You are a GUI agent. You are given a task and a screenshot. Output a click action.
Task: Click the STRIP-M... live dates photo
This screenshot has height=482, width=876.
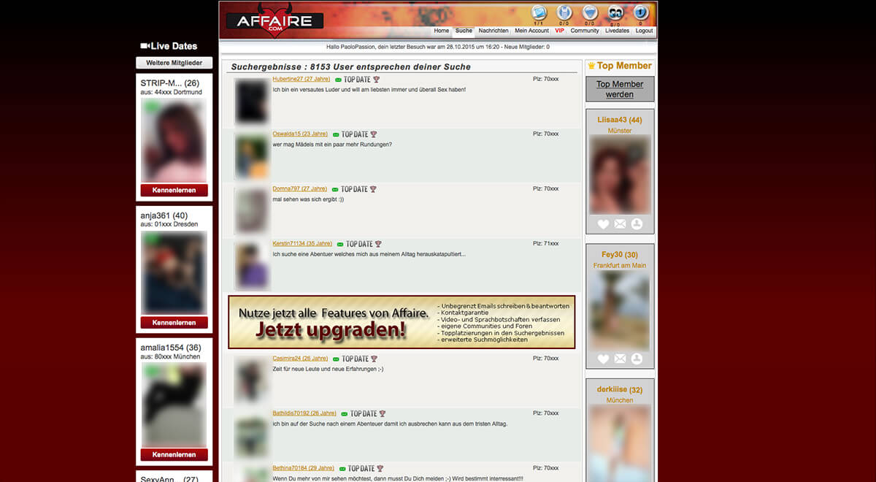click(x=174, y=140)
